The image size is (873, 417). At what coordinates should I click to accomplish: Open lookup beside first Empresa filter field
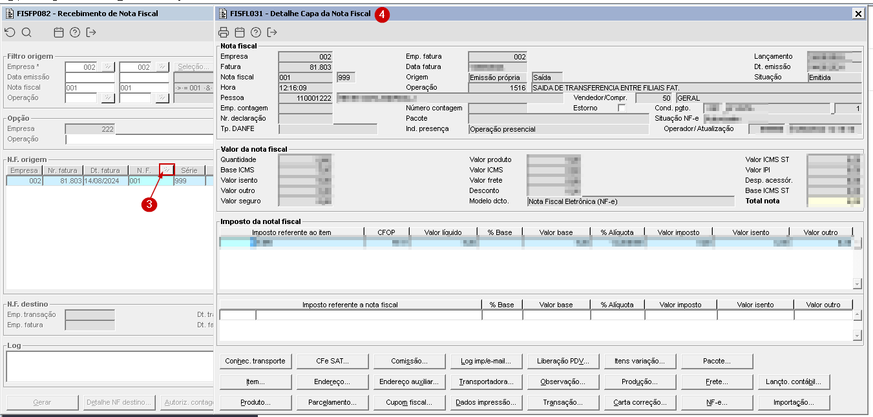point(108,66)
